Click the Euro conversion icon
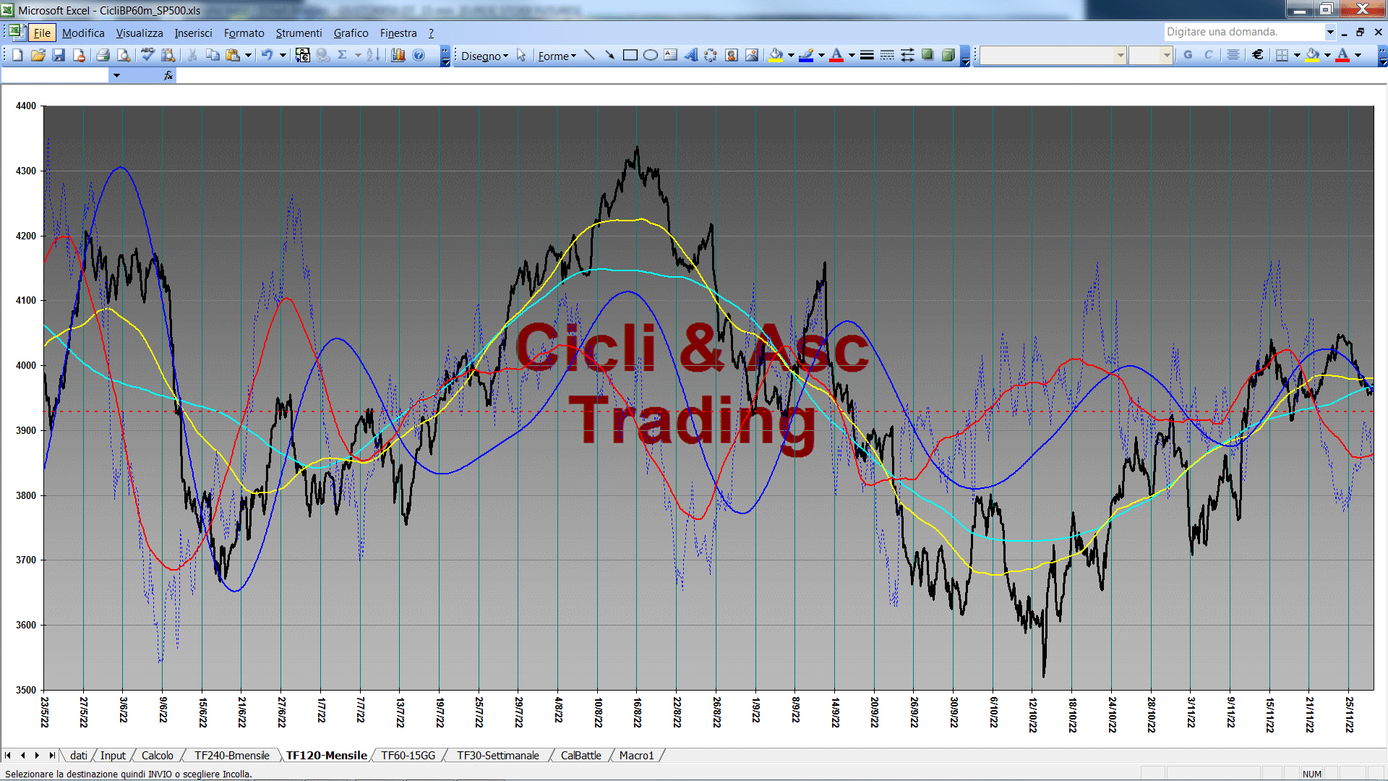The image size is (1388, 781). pos(303,55)
